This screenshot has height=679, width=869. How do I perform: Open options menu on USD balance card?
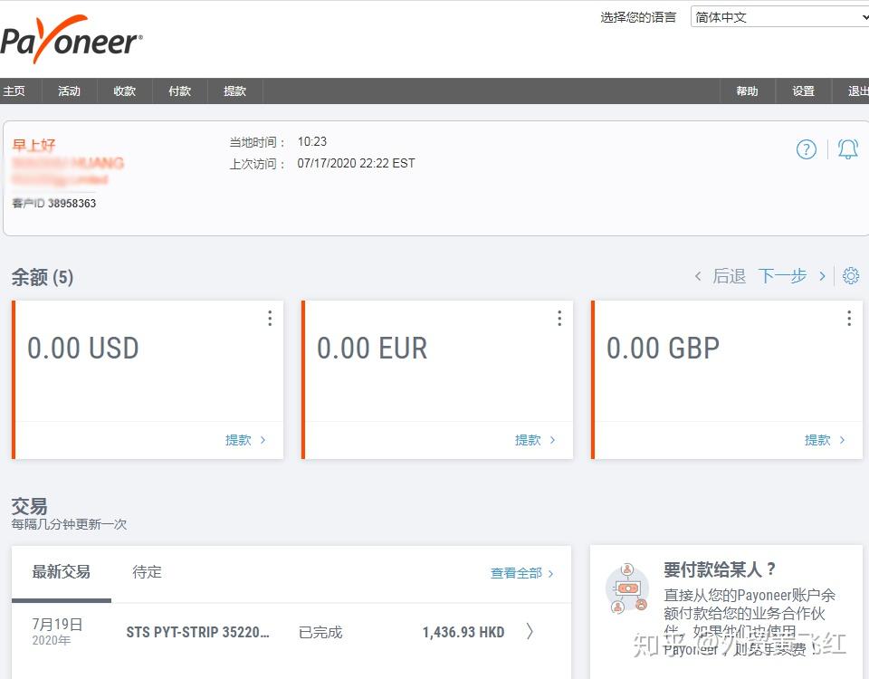(269, 318)
